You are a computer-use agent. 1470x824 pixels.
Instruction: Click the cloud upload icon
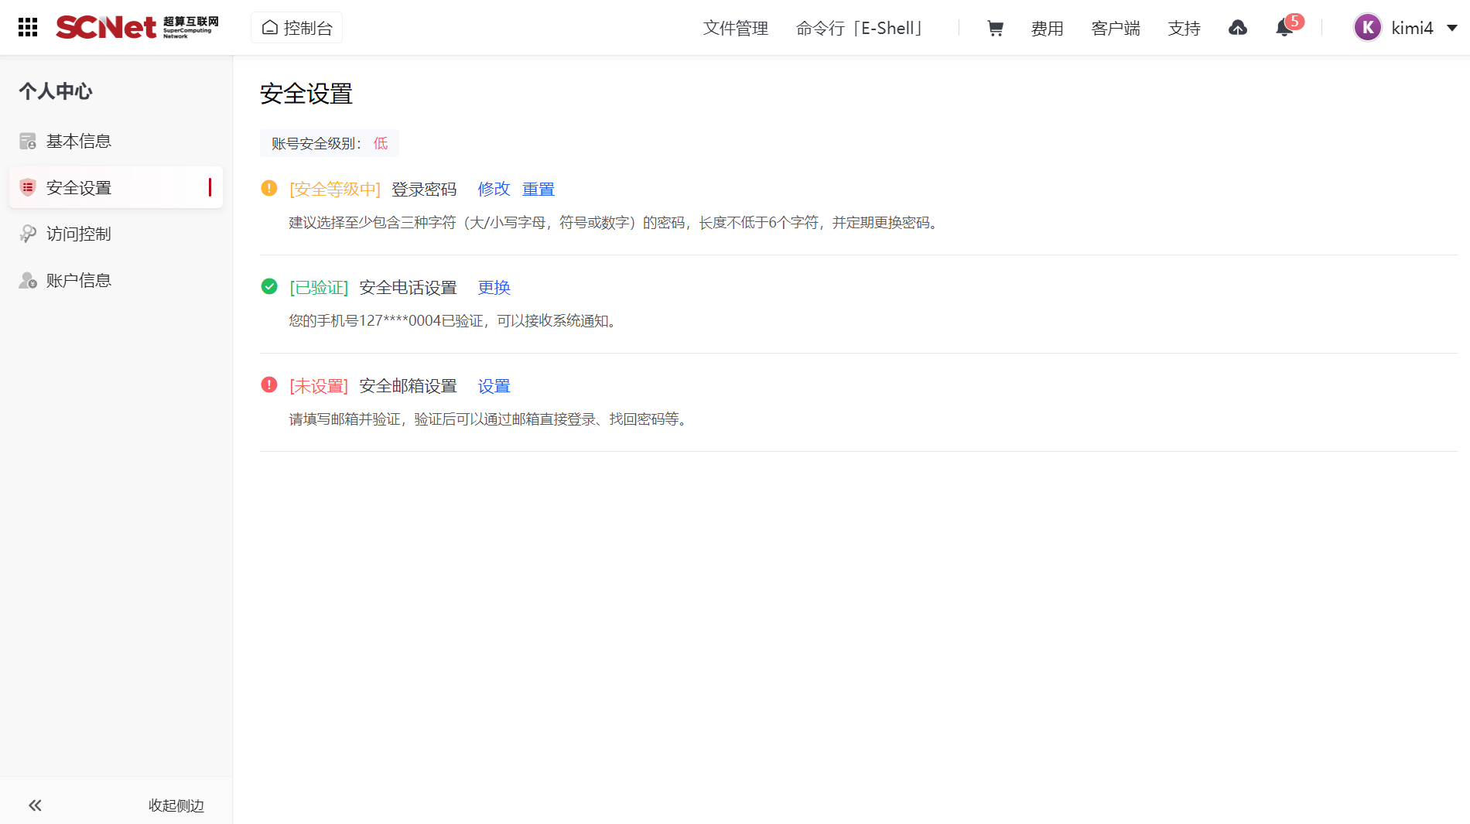pos(1237,29)
